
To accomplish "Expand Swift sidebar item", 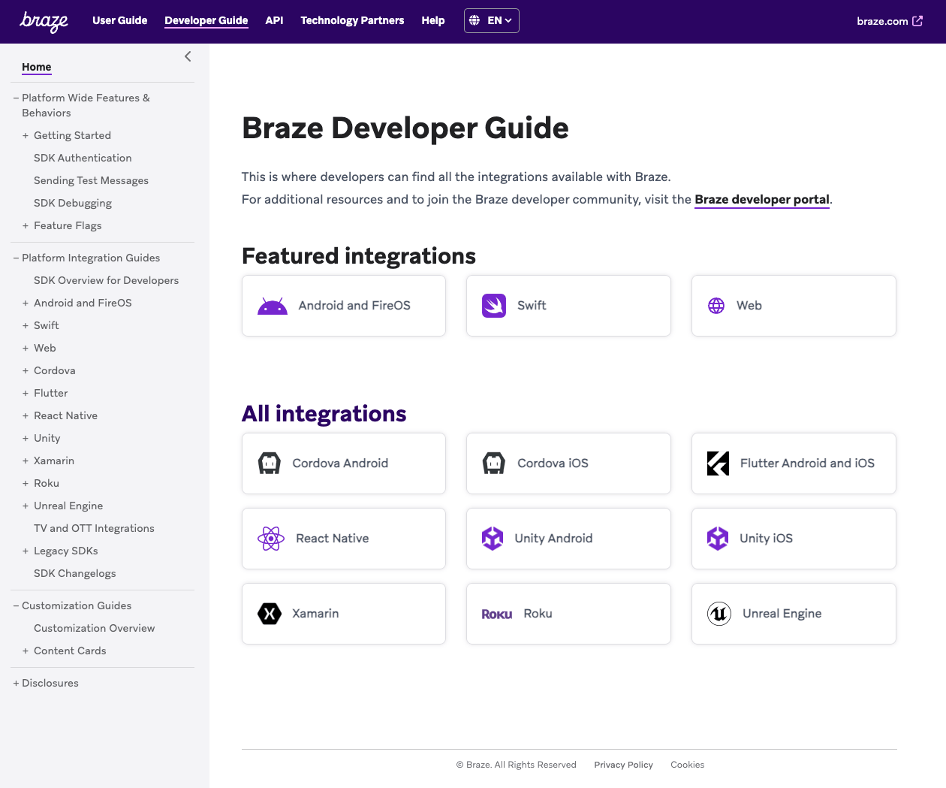I will coord(26,325).
